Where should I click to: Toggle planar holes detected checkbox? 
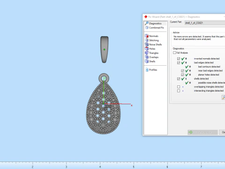(182, 75)
